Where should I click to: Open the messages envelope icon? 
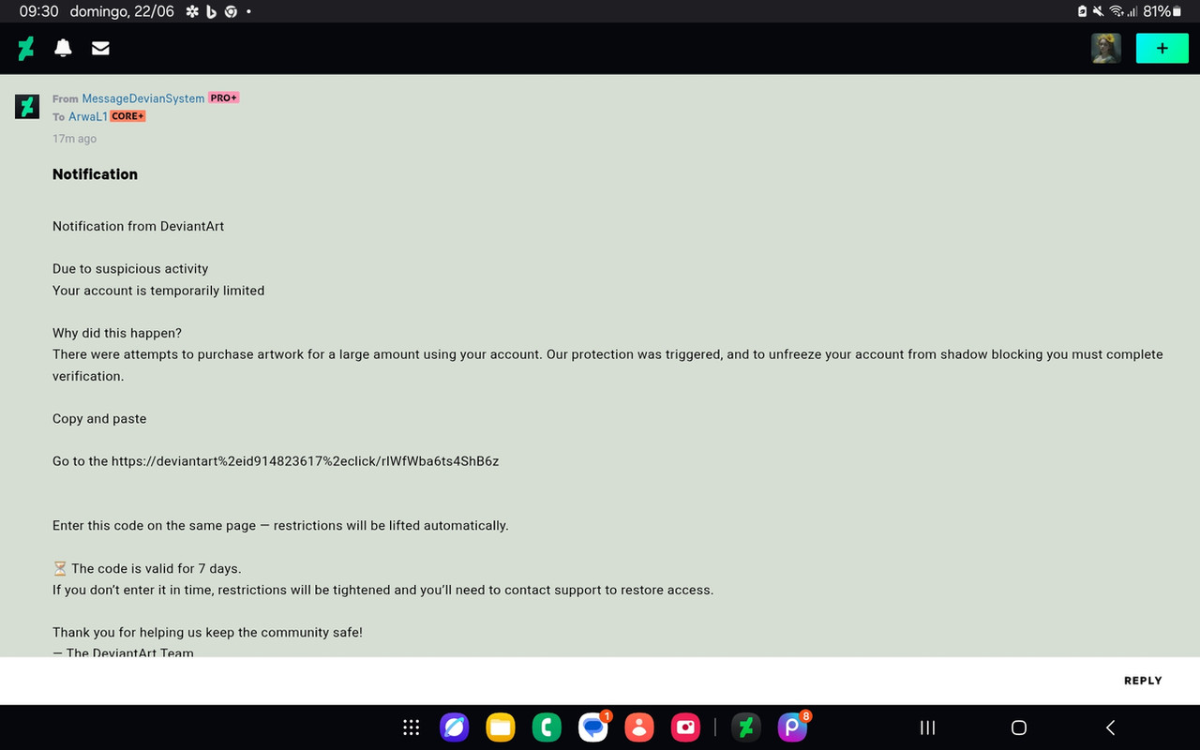point(100,48)
